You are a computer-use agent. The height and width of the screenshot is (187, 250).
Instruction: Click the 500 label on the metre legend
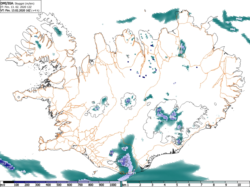(59, 185)
